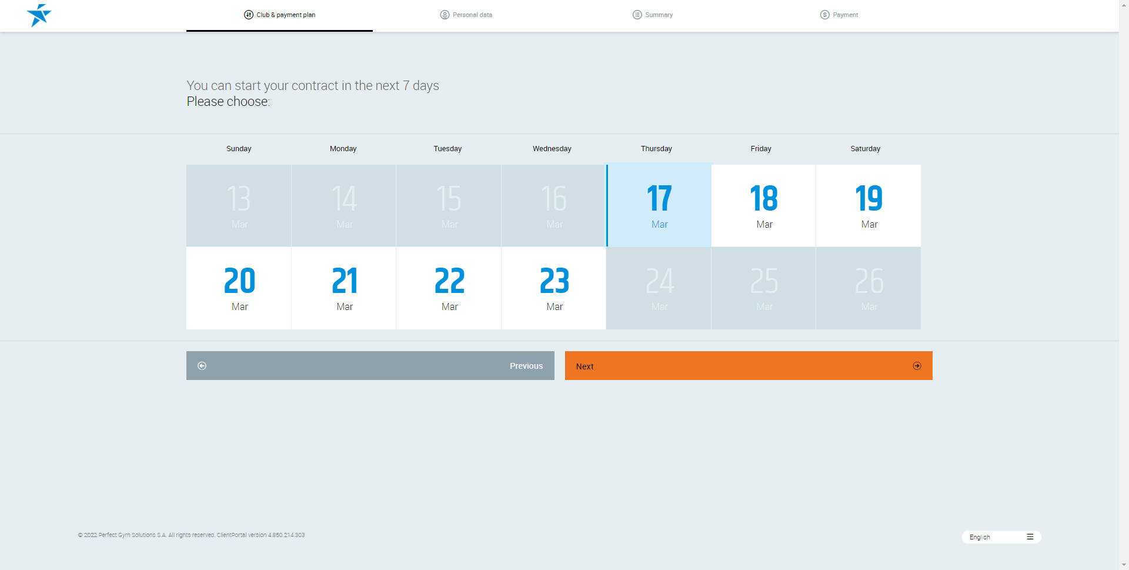This screenshot has width=1129, height=570.
Task: Click right arrow icon on Next button
Action: tap(917, 366)
